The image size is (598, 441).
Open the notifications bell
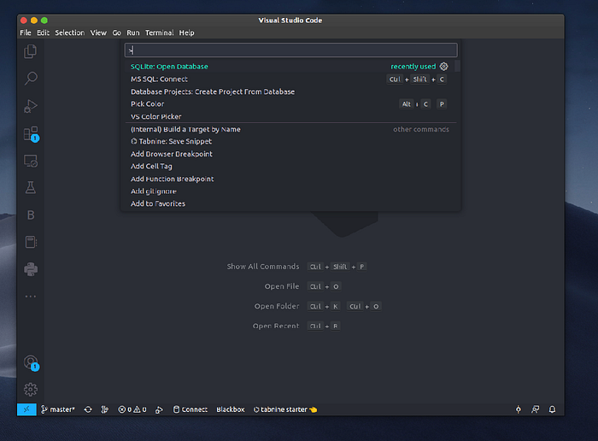(x=552, y=409)
